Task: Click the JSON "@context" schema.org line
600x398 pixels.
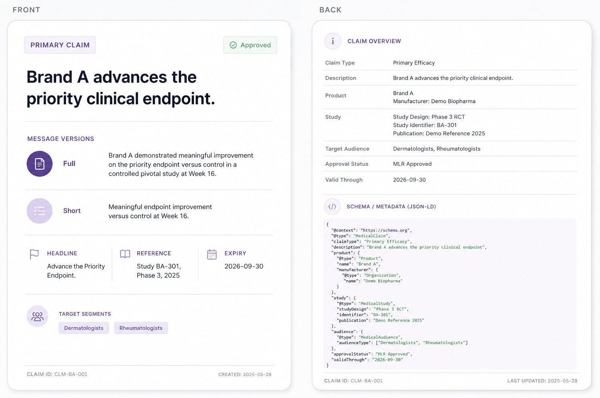Action: point(372,230)
